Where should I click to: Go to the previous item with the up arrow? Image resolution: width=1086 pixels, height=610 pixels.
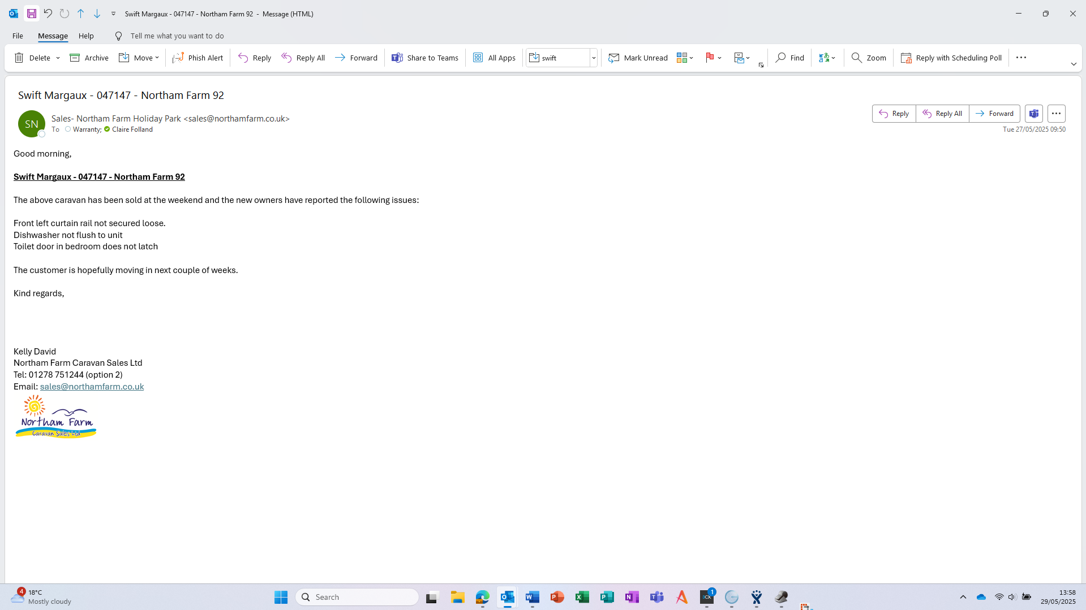click(81, 14)
